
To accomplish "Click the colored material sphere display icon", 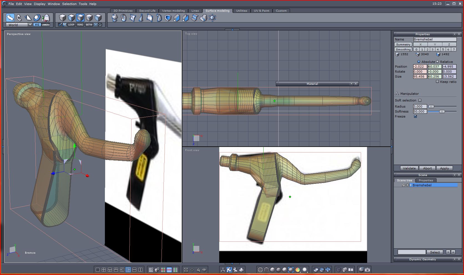I will 297,270.
